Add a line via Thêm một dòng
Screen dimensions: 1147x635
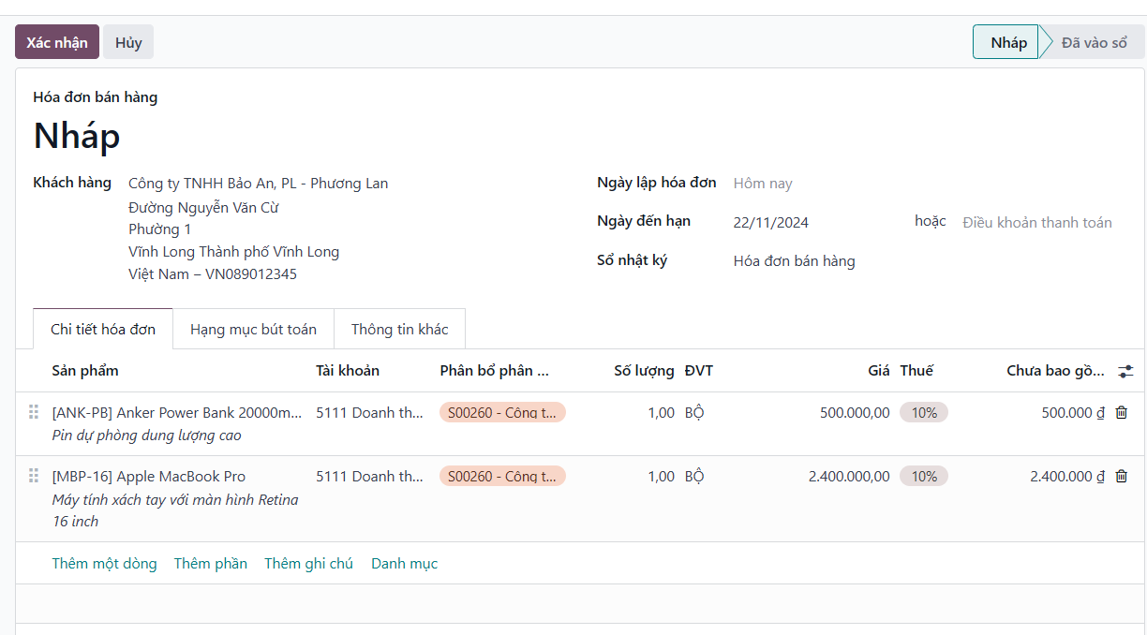point(104,563)
